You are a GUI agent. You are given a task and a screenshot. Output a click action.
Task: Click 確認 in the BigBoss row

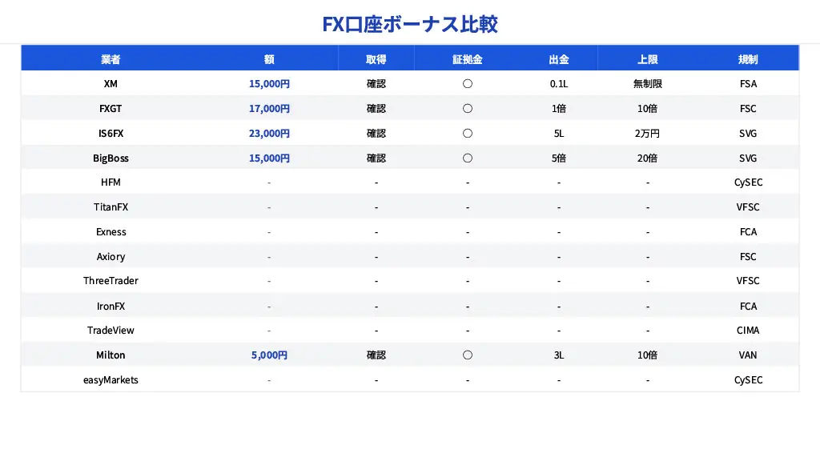[376, 158]
